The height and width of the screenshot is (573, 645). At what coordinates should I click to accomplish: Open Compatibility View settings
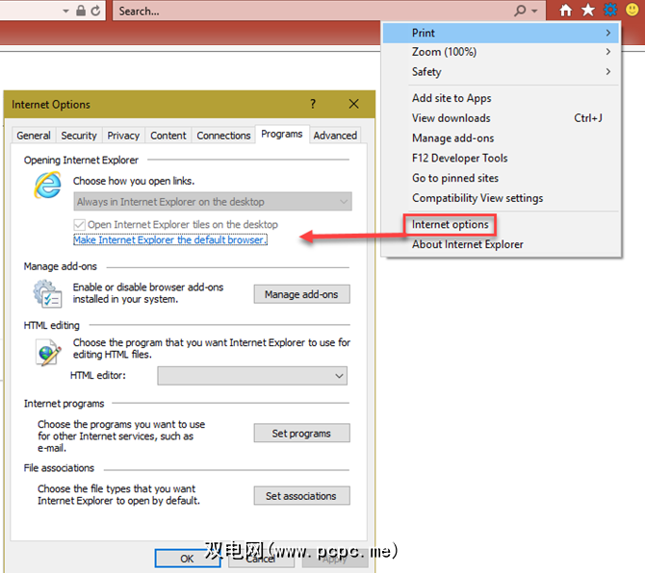coord(501,198)
